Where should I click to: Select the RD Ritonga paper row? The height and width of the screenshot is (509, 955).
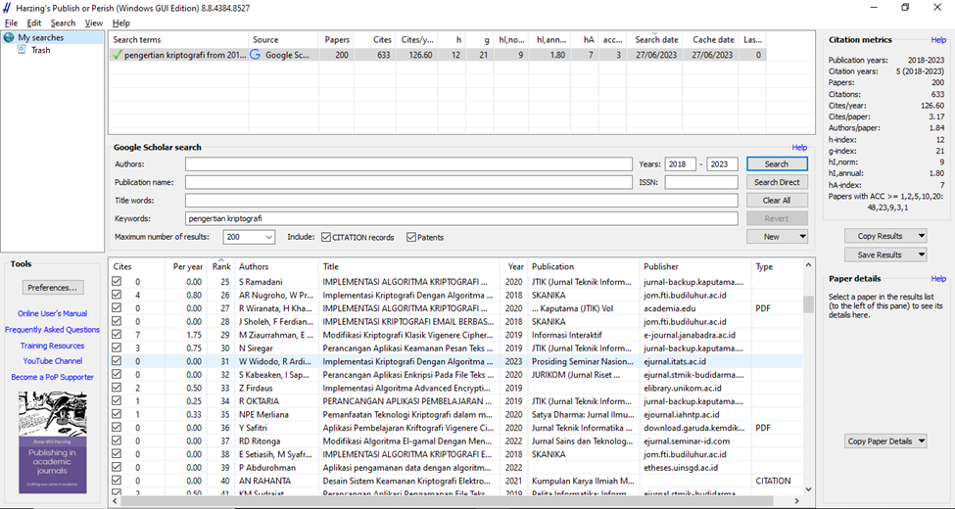click(x=456, y=440)
